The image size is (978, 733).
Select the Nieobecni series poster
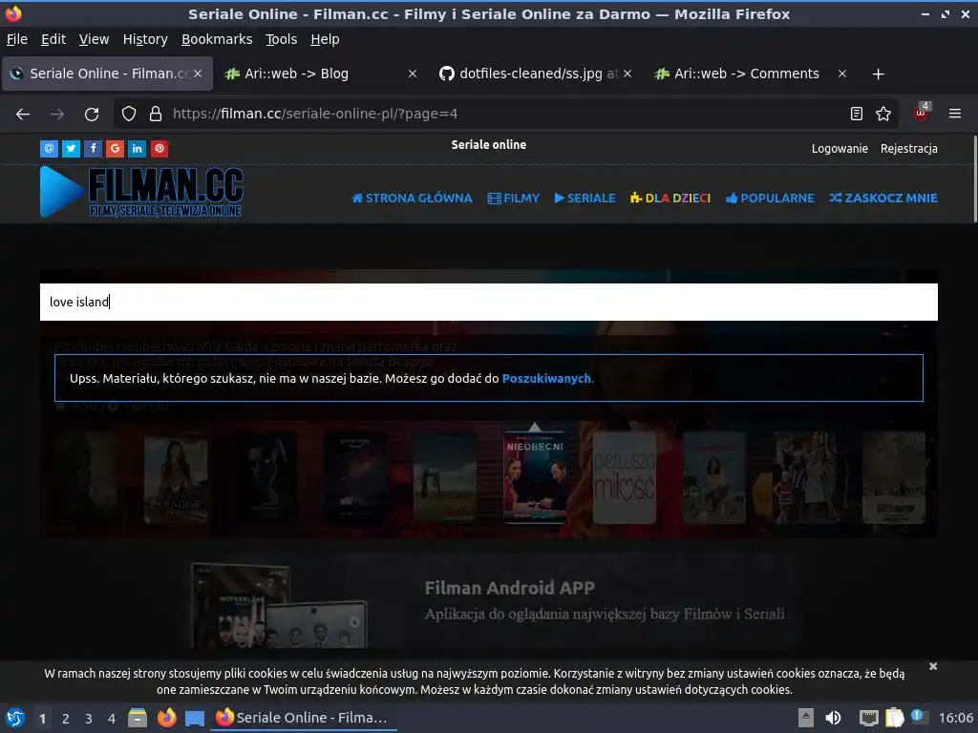[535, 477]
